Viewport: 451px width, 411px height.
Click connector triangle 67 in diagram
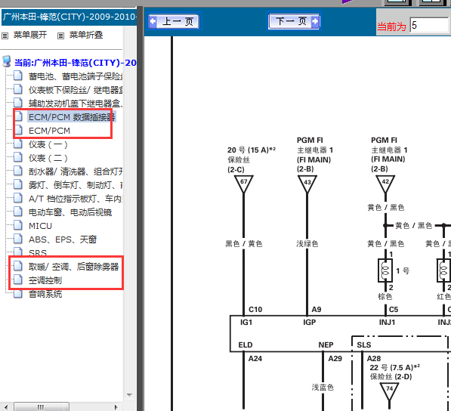coord(243,184)
